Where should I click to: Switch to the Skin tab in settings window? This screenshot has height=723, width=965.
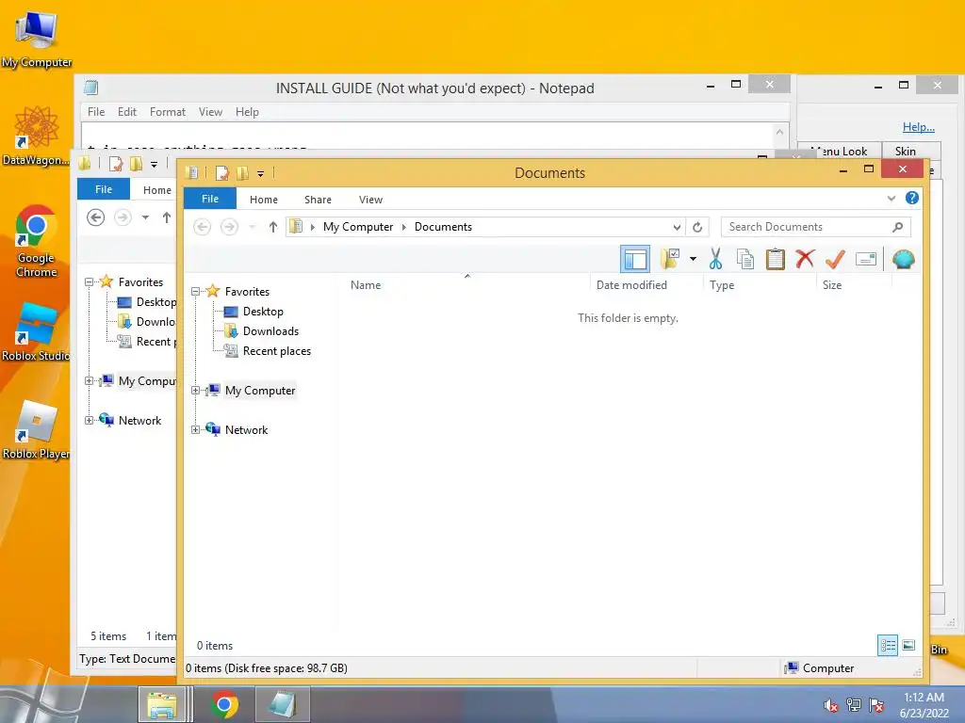pos(906,152)
